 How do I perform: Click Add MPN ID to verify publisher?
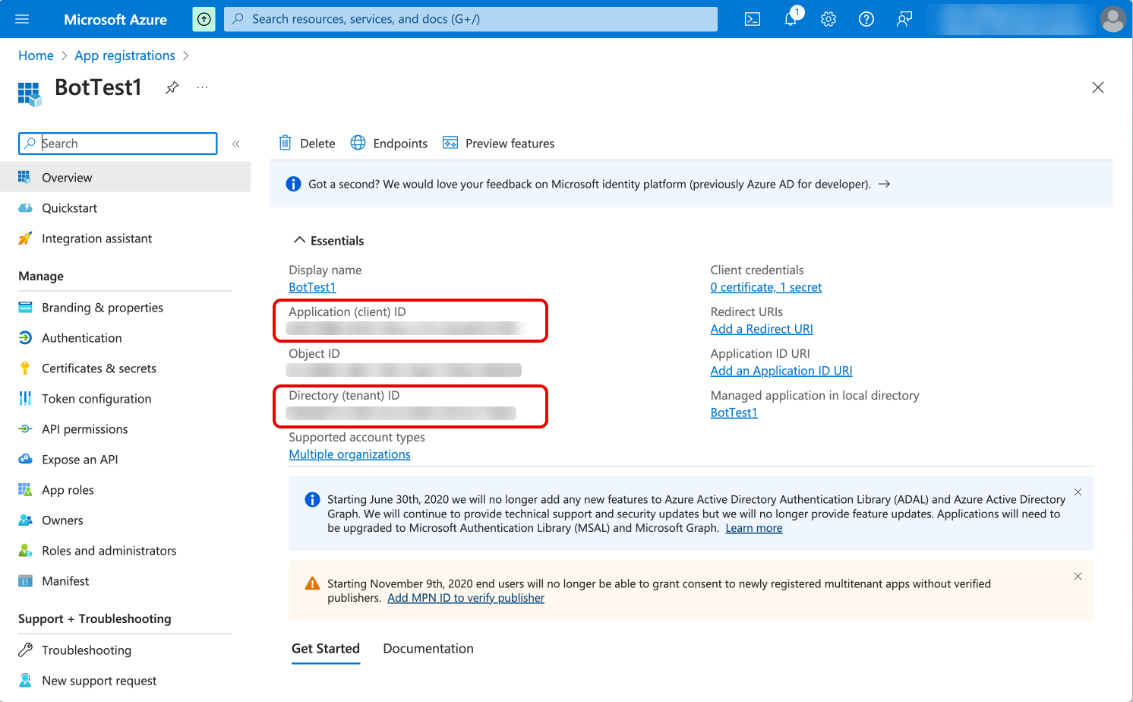tap(466, 598)
